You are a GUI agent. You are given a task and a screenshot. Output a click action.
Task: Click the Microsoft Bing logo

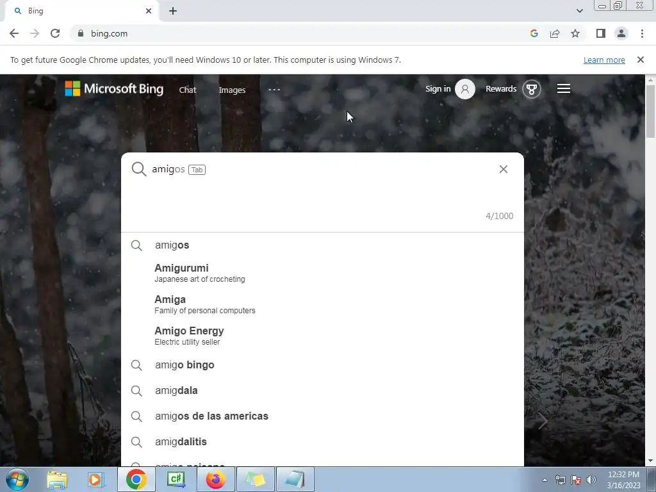pos(114,88)
